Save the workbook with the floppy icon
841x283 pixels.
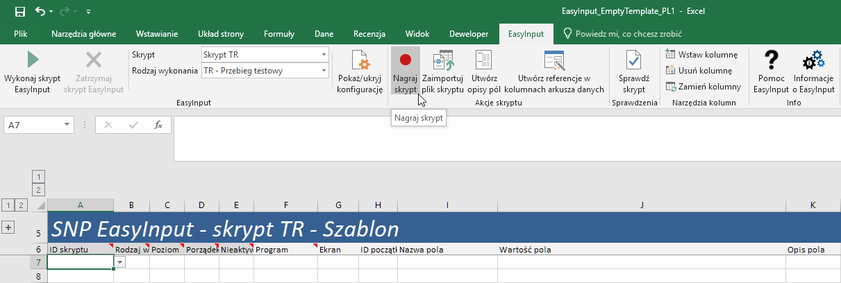tap(20, 11)
